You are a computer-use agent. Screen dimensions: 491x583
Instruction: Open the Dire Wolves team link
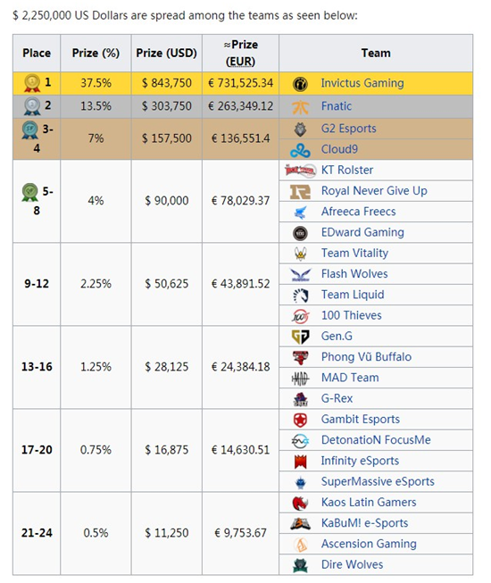tap(352, 565)
